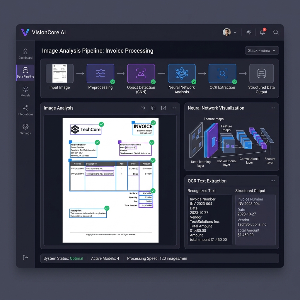Click structured output date 2023-10-27

pyautogui.click(x=247, y=214)
